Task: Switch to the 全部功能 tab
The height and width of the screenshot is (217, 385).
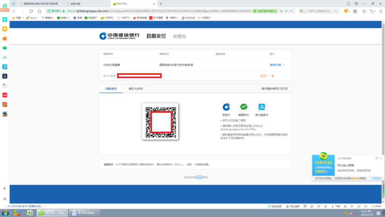Action: [75, 4]
